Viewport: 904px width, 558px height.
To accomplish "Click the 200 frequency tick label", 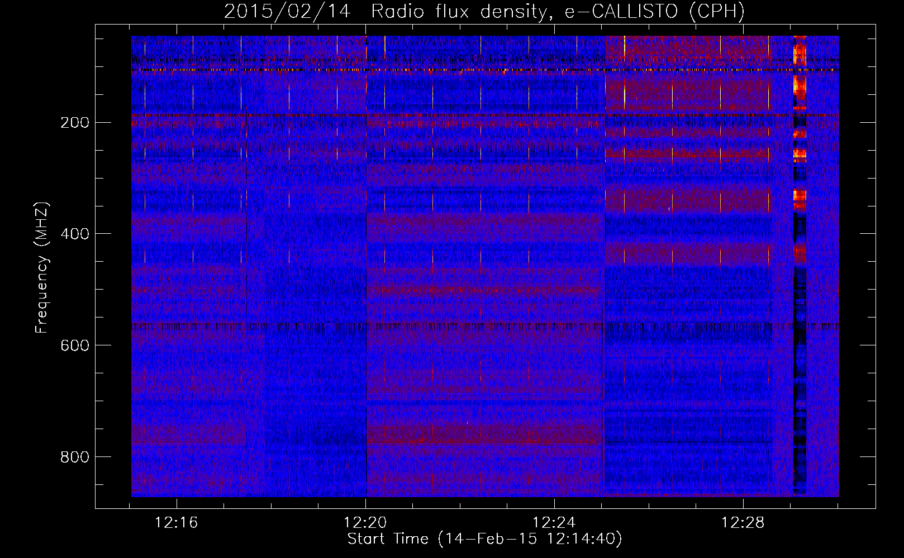I will 75,123.
